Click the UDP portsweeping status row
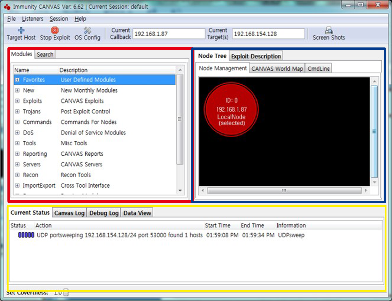Image resolution: width=392 pixels, height=301 pixels. 196,235
